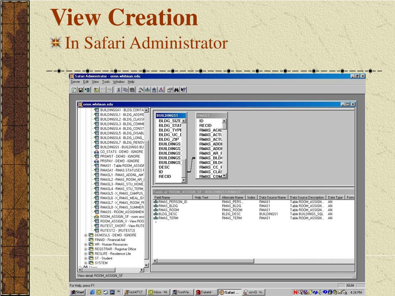The image size is (395, 296).
Task: Select FINAID - Financial Aid folder
Action: (x=110, y=240)
